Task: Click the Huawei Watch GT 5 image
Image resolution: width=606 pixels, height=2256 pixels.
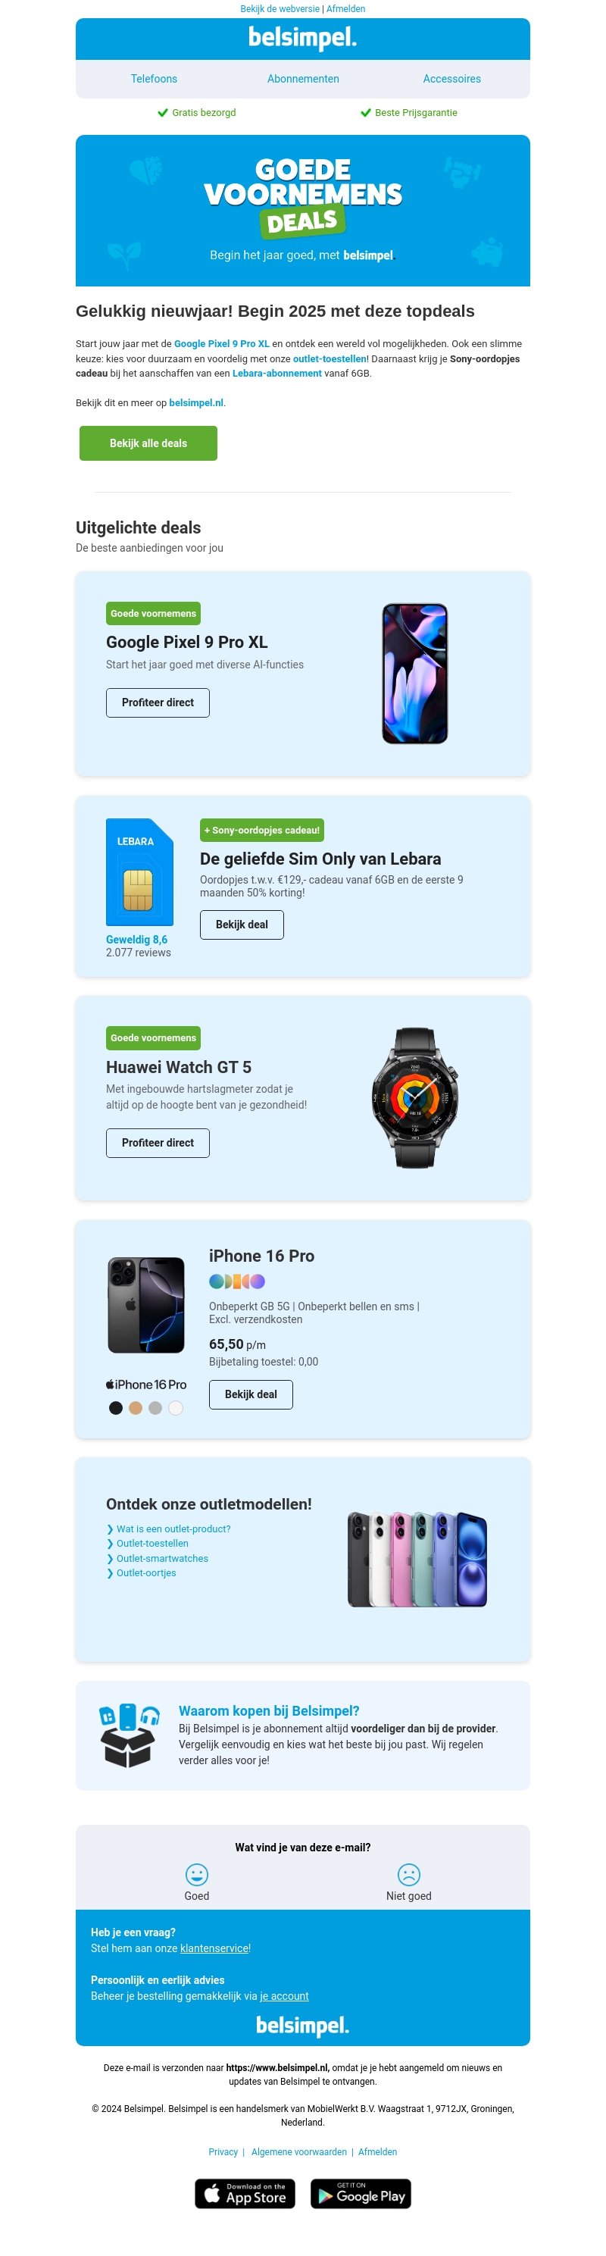Action: pyautogui.click(x=415, y=1097)
